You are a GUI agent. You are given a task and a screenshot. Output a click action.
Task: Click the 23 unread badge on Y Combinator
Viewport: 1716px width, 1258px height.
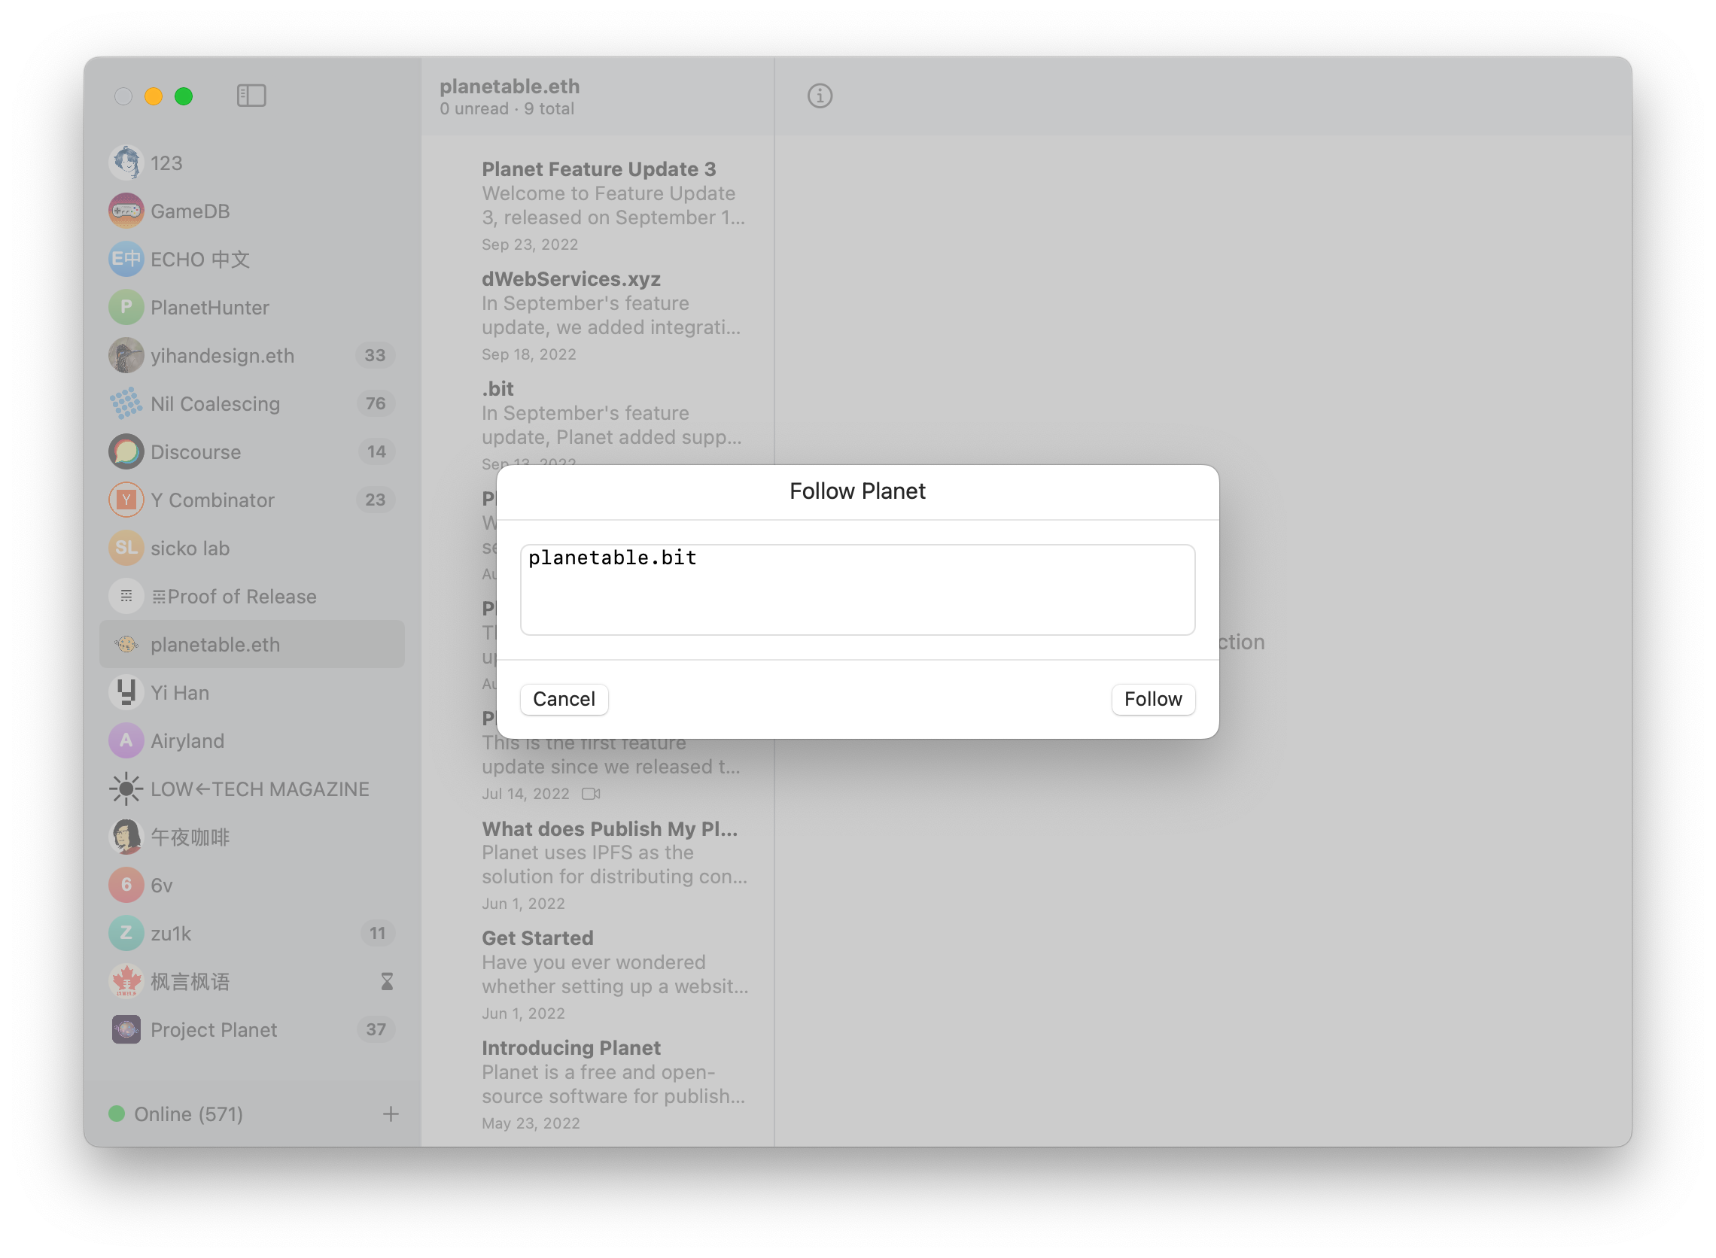(x=375, y=500)
